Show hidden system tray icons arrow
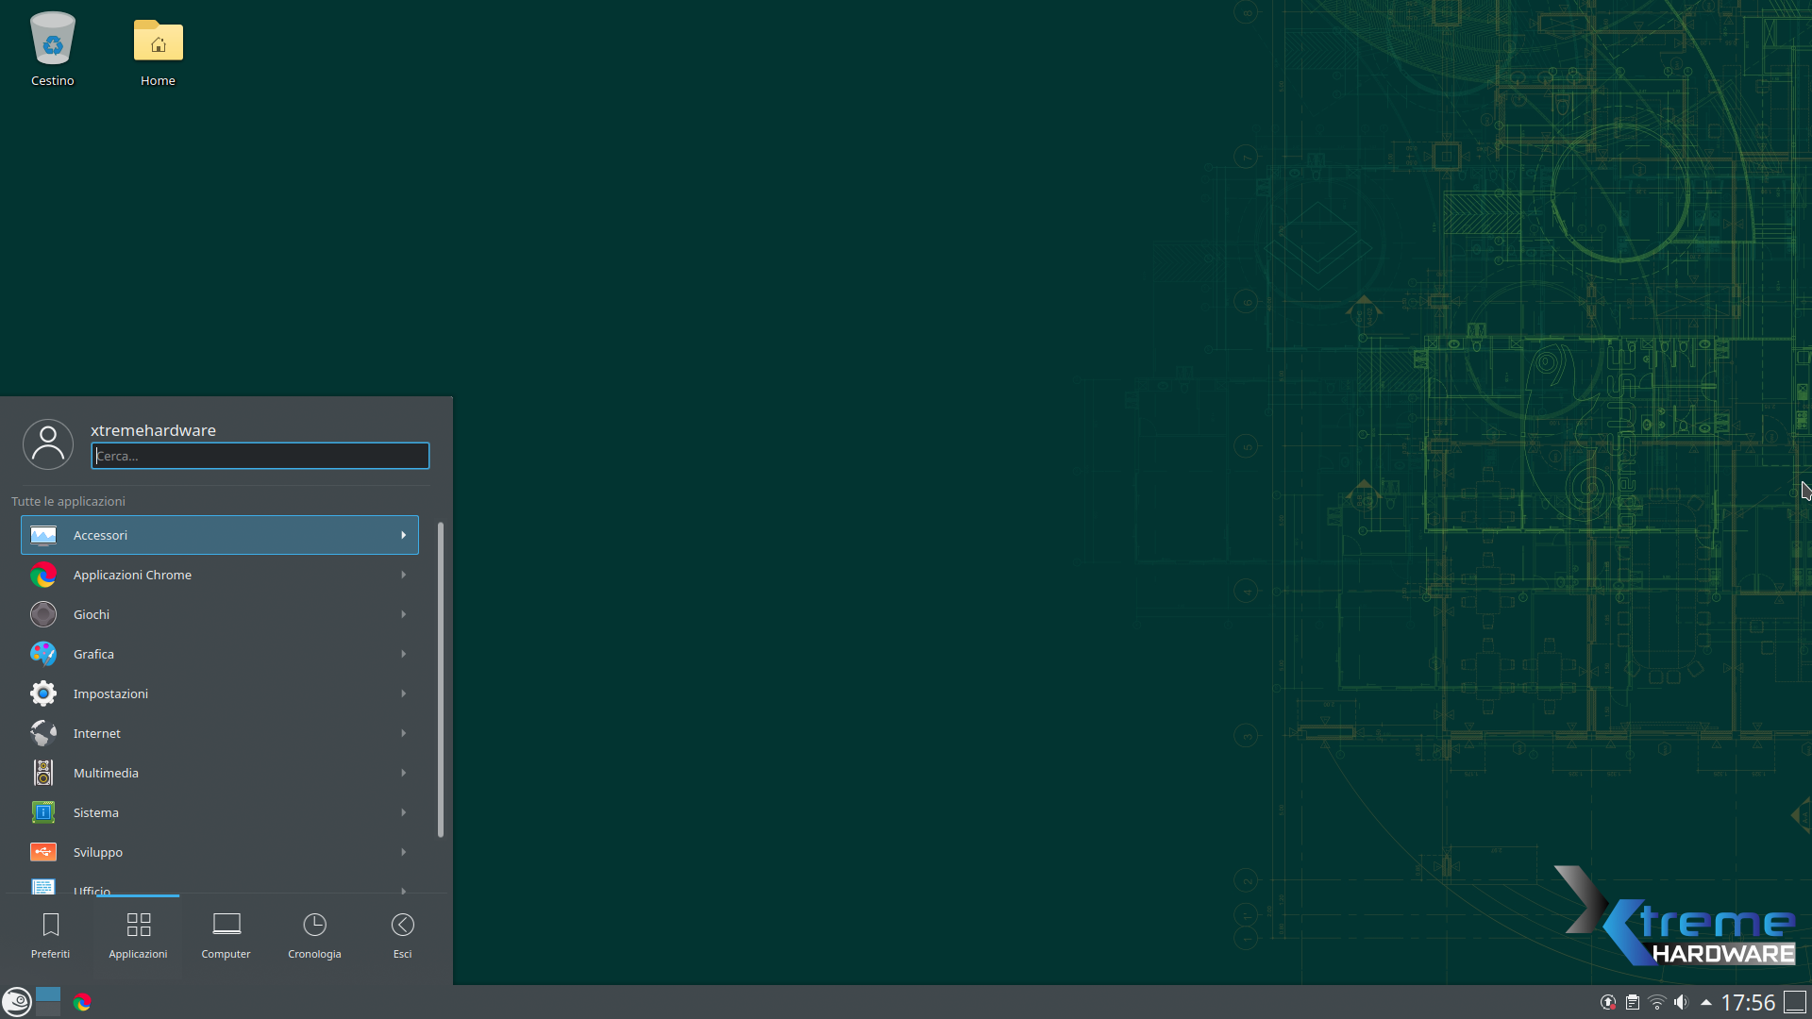Viewport: 1812px width, 1019px height. [x=1706, y=1002]
